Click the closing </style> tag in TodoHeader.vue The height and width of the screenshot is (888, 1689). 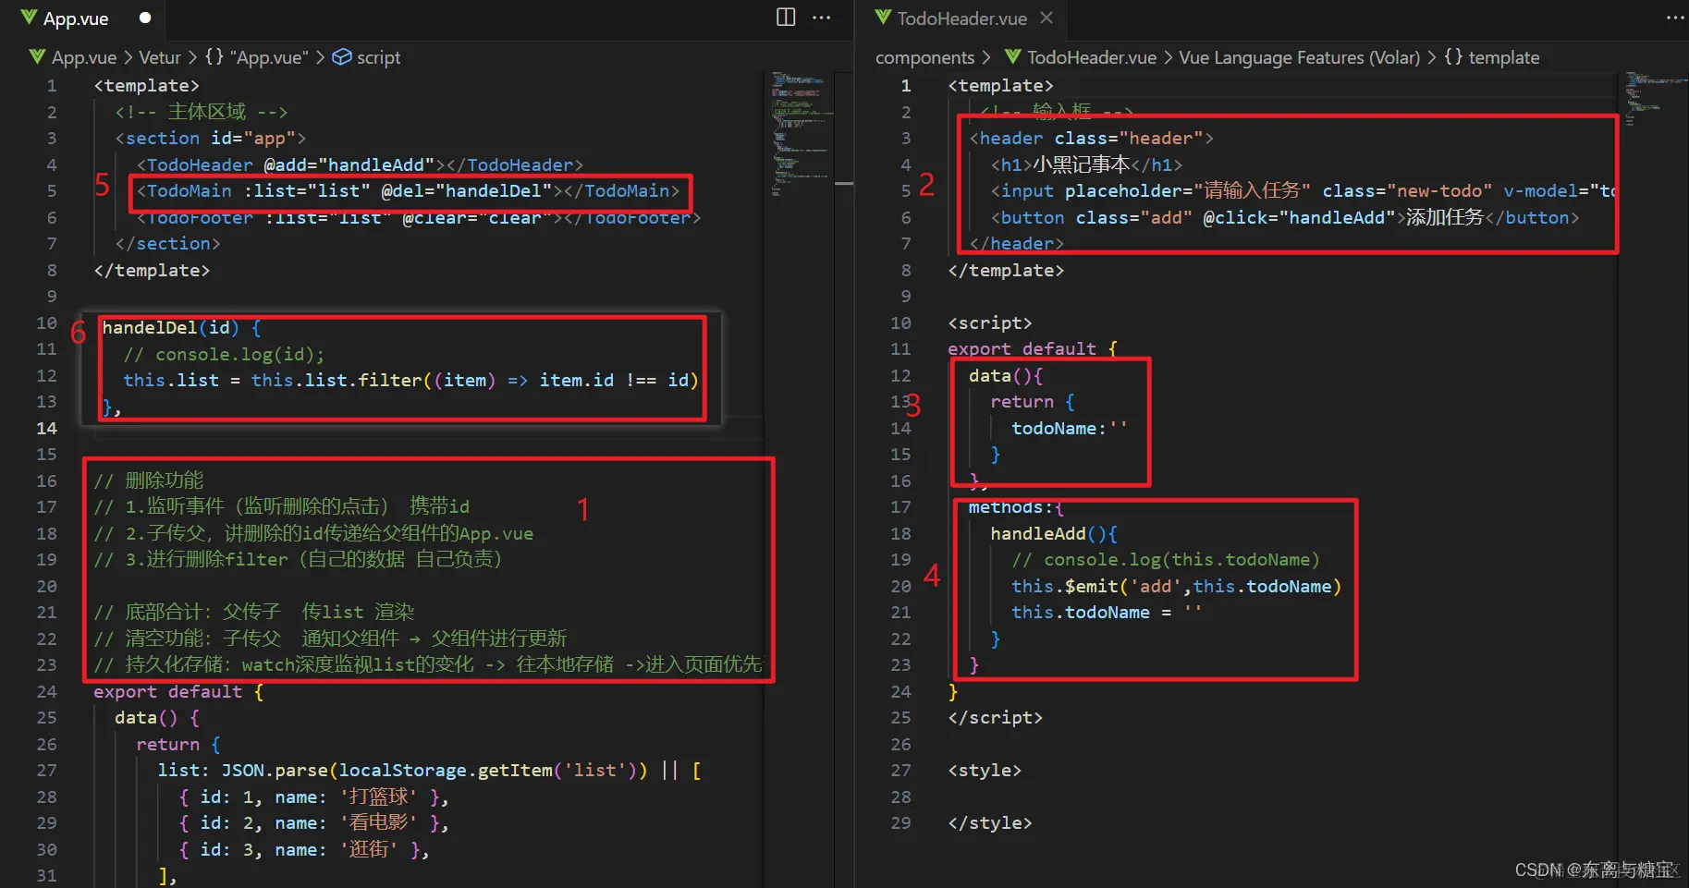[990, 822]
